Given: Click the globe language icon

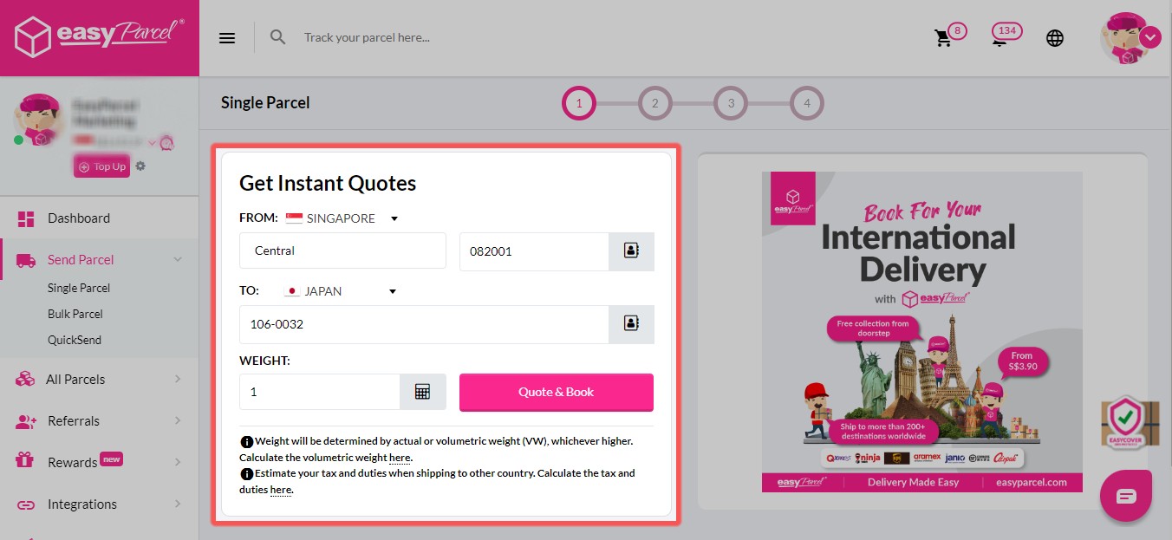Looking at the screenshot, I should 1054,38.
